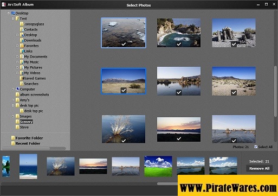Viewport: 278px width, 196px height.
Task: Click the Favorite Folder icon
Action: coord(13,138)
